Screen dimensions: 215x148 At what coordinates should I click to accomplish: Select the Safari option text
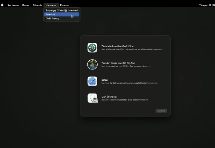pyautogui.click(x=105, y=80)
